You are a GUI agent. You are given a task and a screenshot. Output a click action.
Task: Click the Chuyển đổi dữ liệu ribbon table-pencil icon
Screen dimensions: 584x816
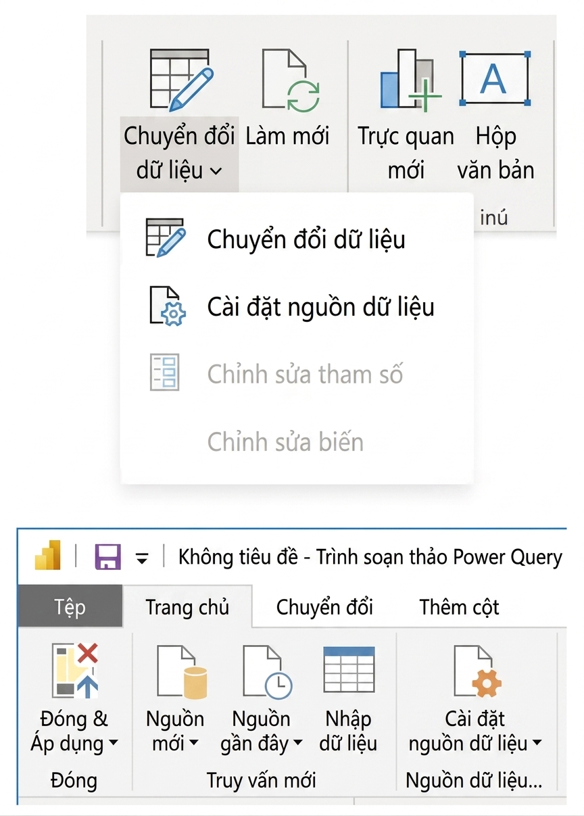point(180,80)
